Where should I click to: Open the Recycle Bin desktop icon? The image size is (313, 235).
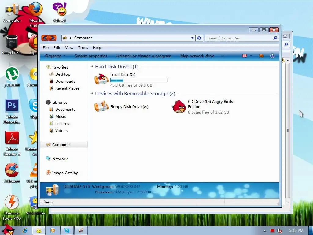(12, 44)
